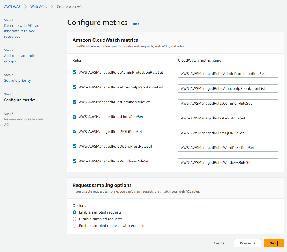Viewport: 287px width, 252px height.
Task: Choose Enable sampled requests with exclusions
Action: [74, 226]
